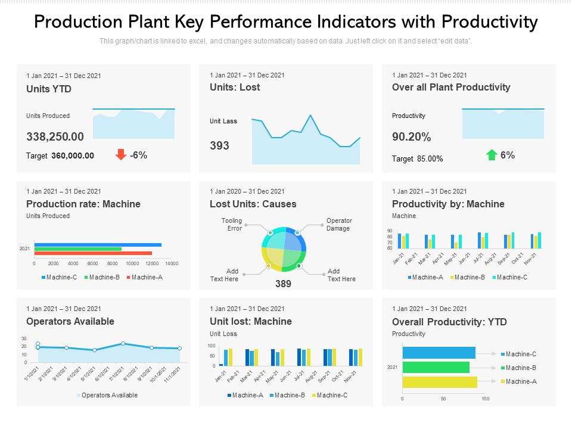This screenshot has width=572, height=429.
Task: Click the 6% productivity gain text
Action: [x=508, y=155]
